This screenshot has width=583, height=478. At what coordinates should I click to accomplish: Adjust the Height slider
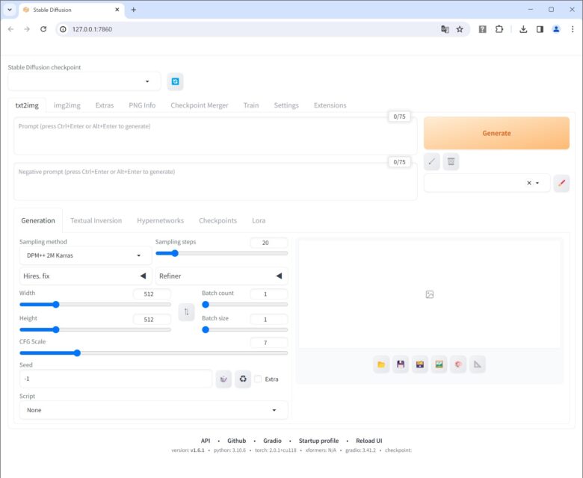pos(95,330)
